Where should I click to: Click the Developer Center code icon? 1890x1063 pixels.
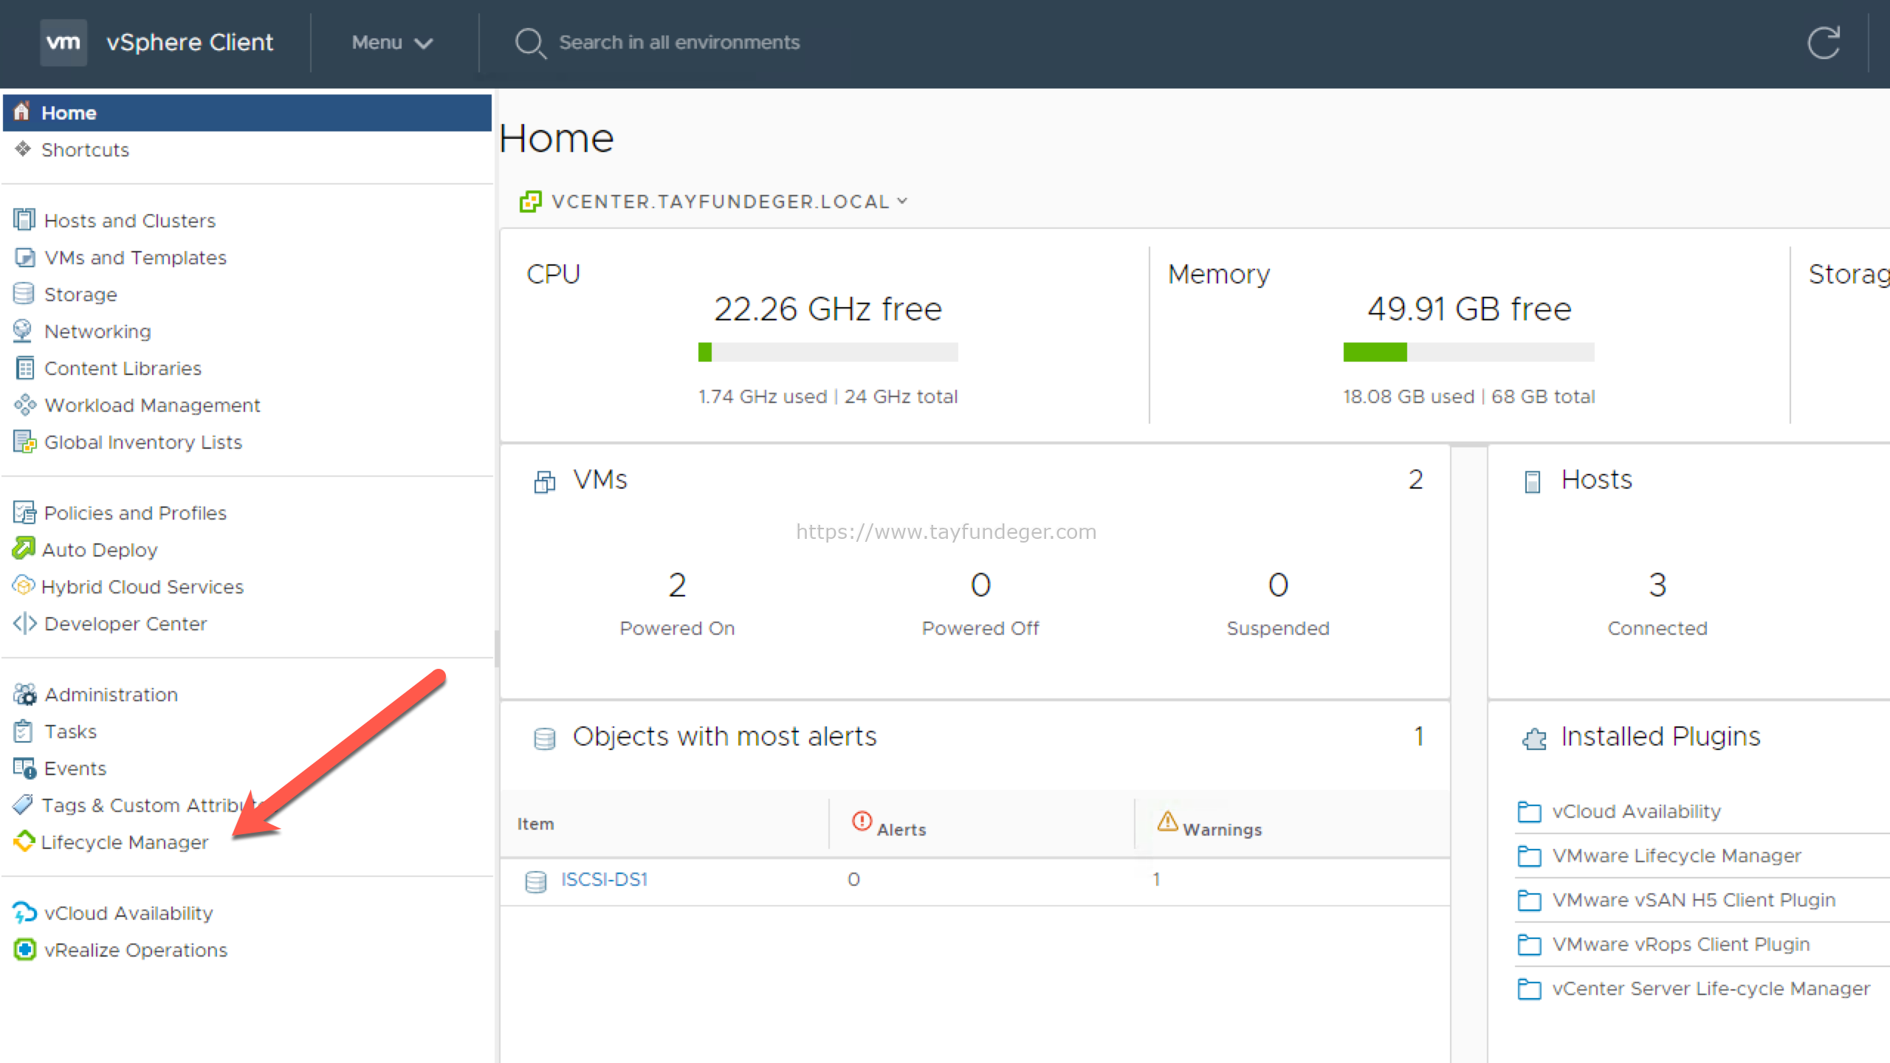click(x=24, y=623)
